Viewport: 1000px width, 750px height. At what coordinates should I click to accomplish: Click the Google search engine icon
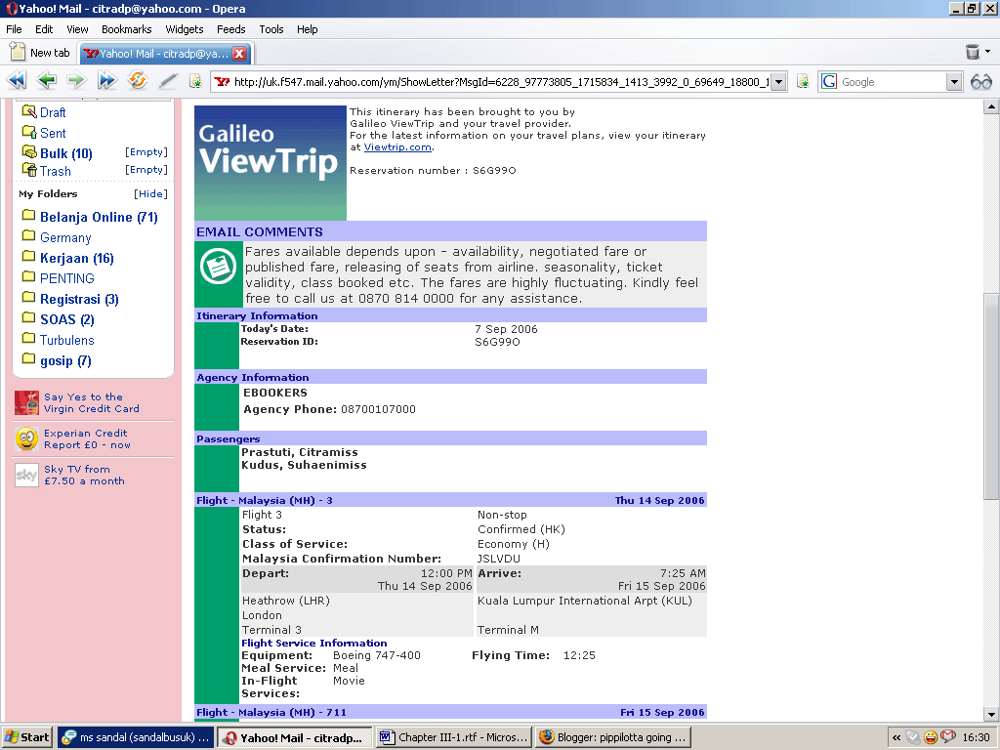[828, 82]
